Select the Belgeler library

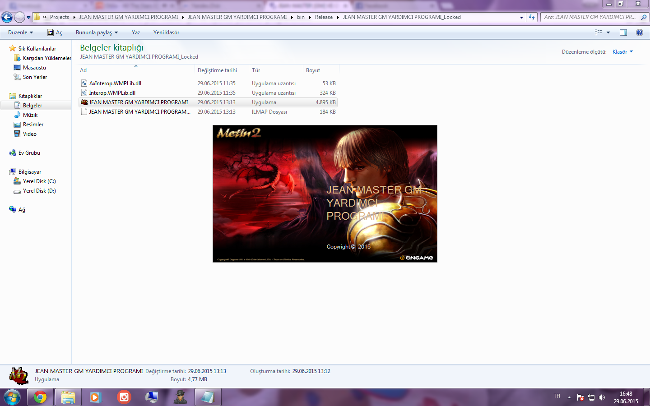36,106
